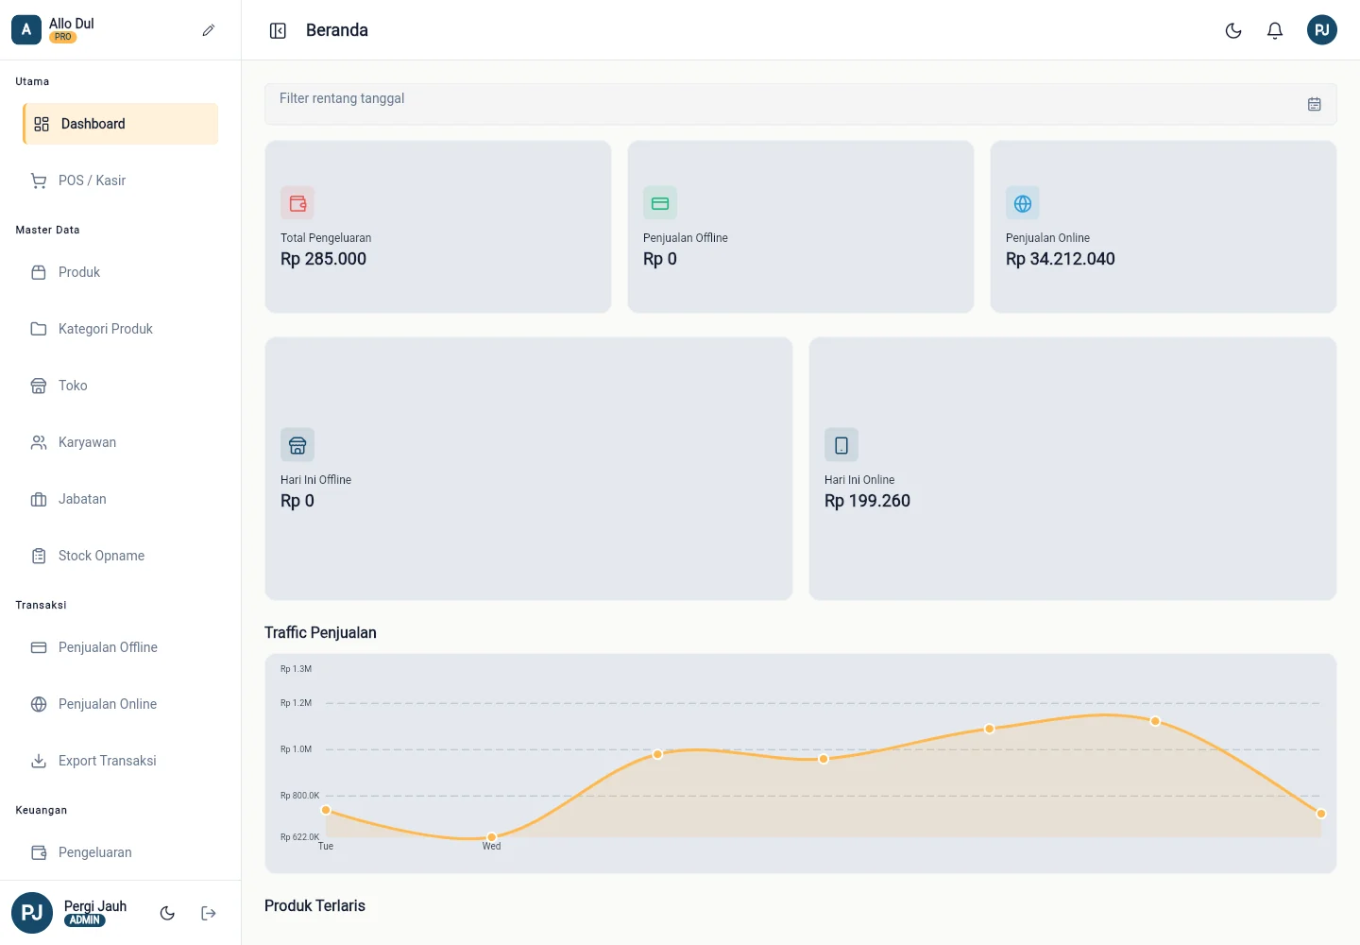Select Toko from the sidebar

point(121,386)
